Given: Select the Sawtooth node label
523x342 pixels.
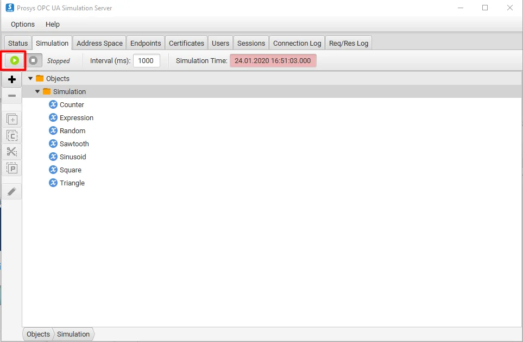Looking at the screenshot, I should 74,144.
